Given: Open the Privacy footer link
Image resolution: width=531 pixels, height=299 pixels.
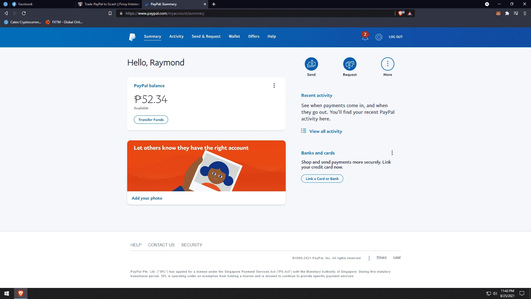Looking at the screenshot, I should point(381,257).
